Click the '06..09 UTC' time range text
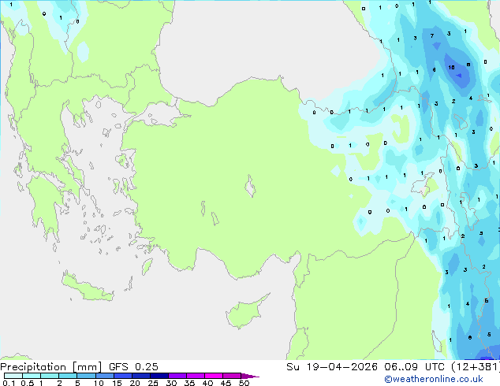Screen dimensions: 500x386 414,367
